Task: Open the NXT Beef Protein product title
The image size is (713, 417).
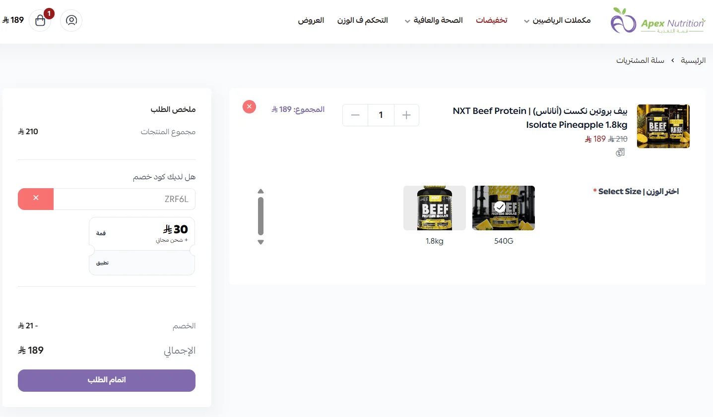Action: [x=540, y=118]
